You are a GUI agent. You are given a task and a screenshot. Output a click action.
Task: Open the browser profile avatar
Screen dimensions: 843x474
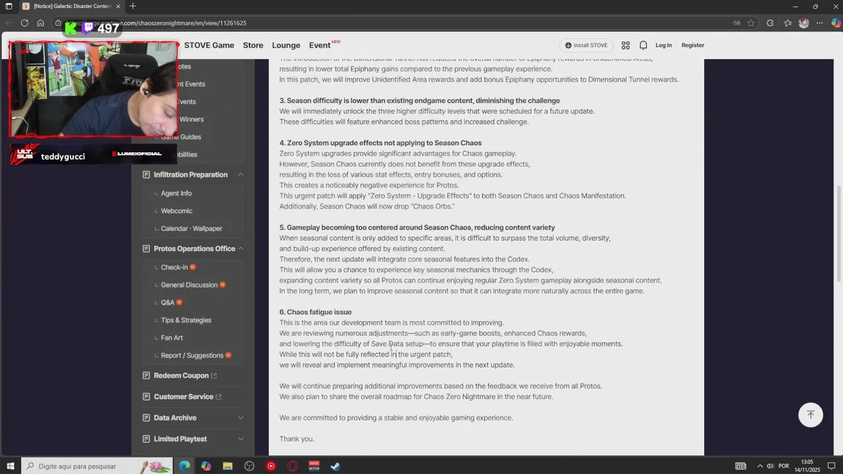click(x=803, y=22)
